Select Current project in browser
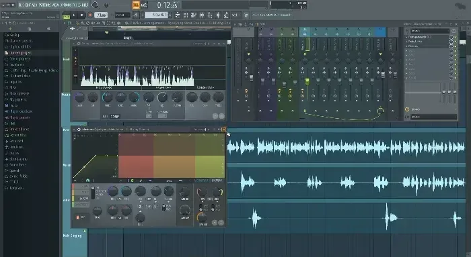 (19, 53)
